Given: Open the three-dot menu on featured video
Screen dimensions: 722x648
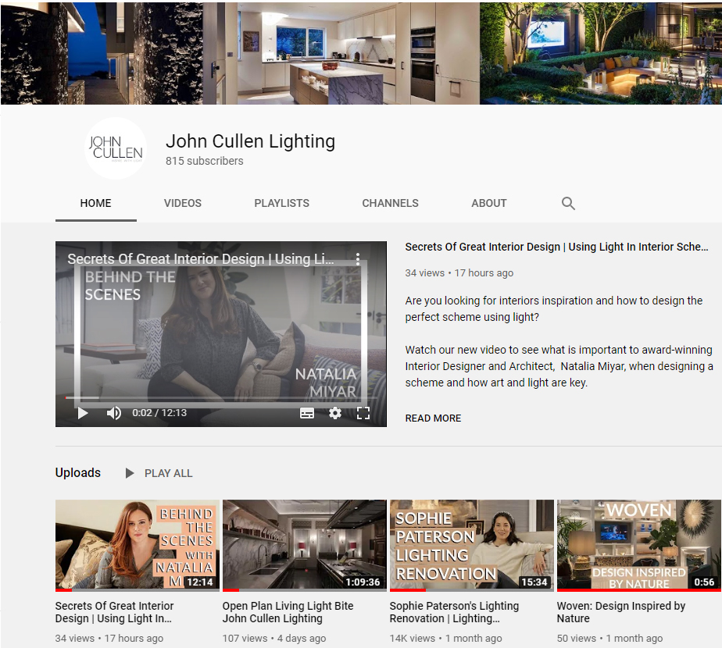Looking at the screenshot, I should pos(358,259).
